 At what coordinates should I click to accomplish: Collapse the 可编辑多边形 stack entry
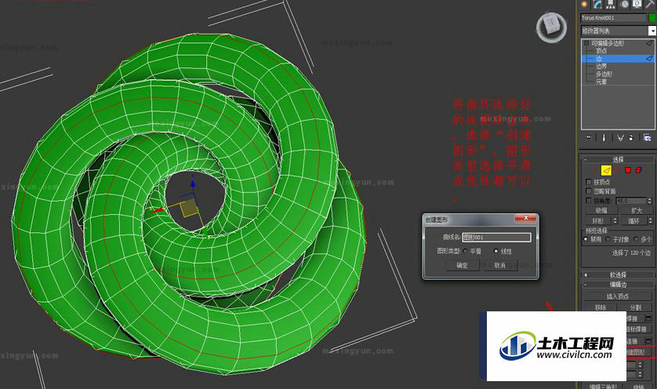586,43
